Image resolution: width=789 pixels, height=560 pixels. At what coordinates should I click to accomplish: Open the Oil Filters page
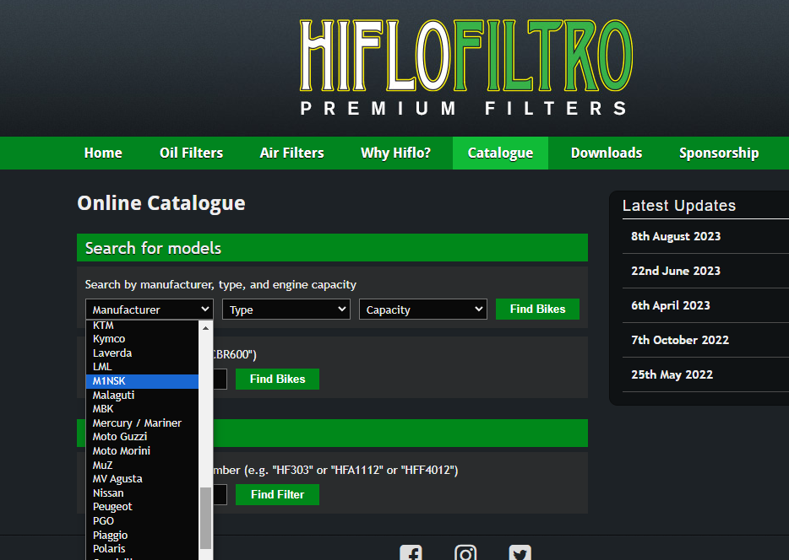coord(191,153)
